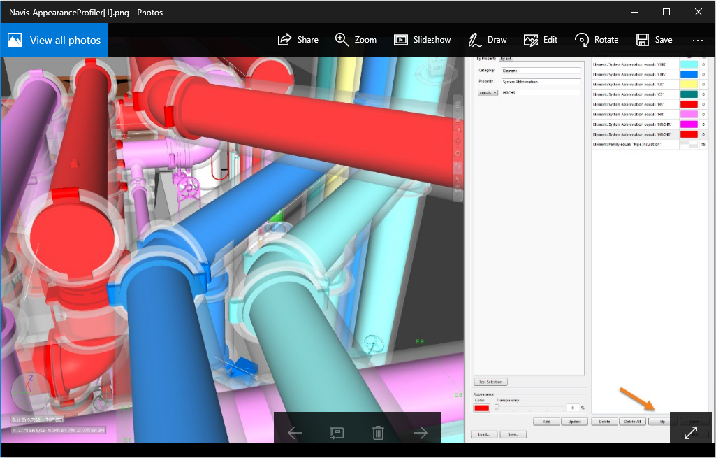716x458 pixels.
Task: Select the By Property tab
Action: coord(485,59)
